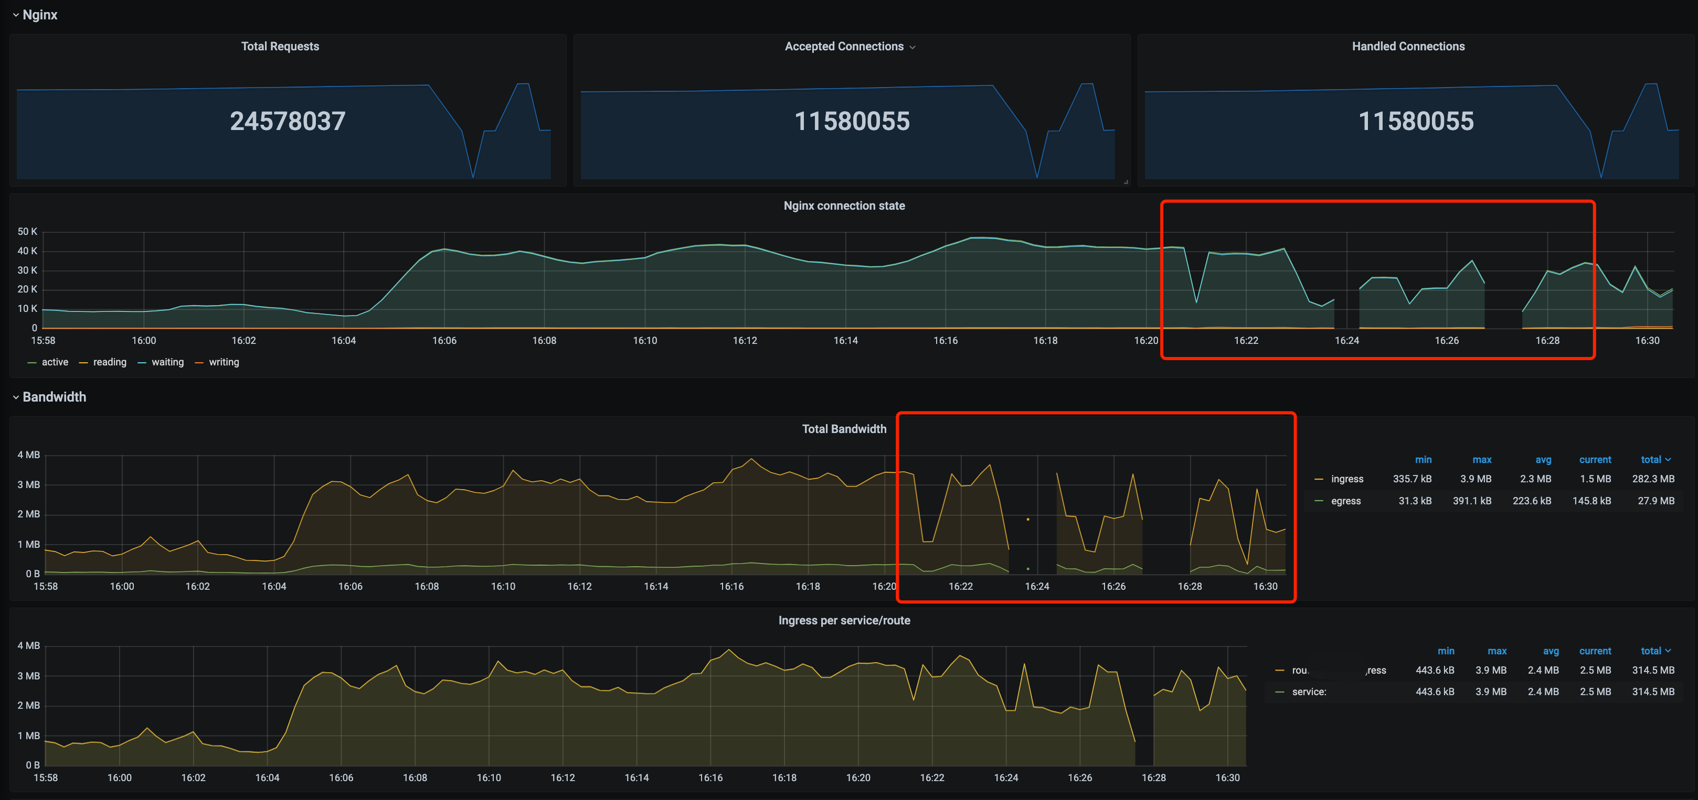
Task: Hide the ingress series in Total Bandwidth legend
Action: tap(1347, 479)
